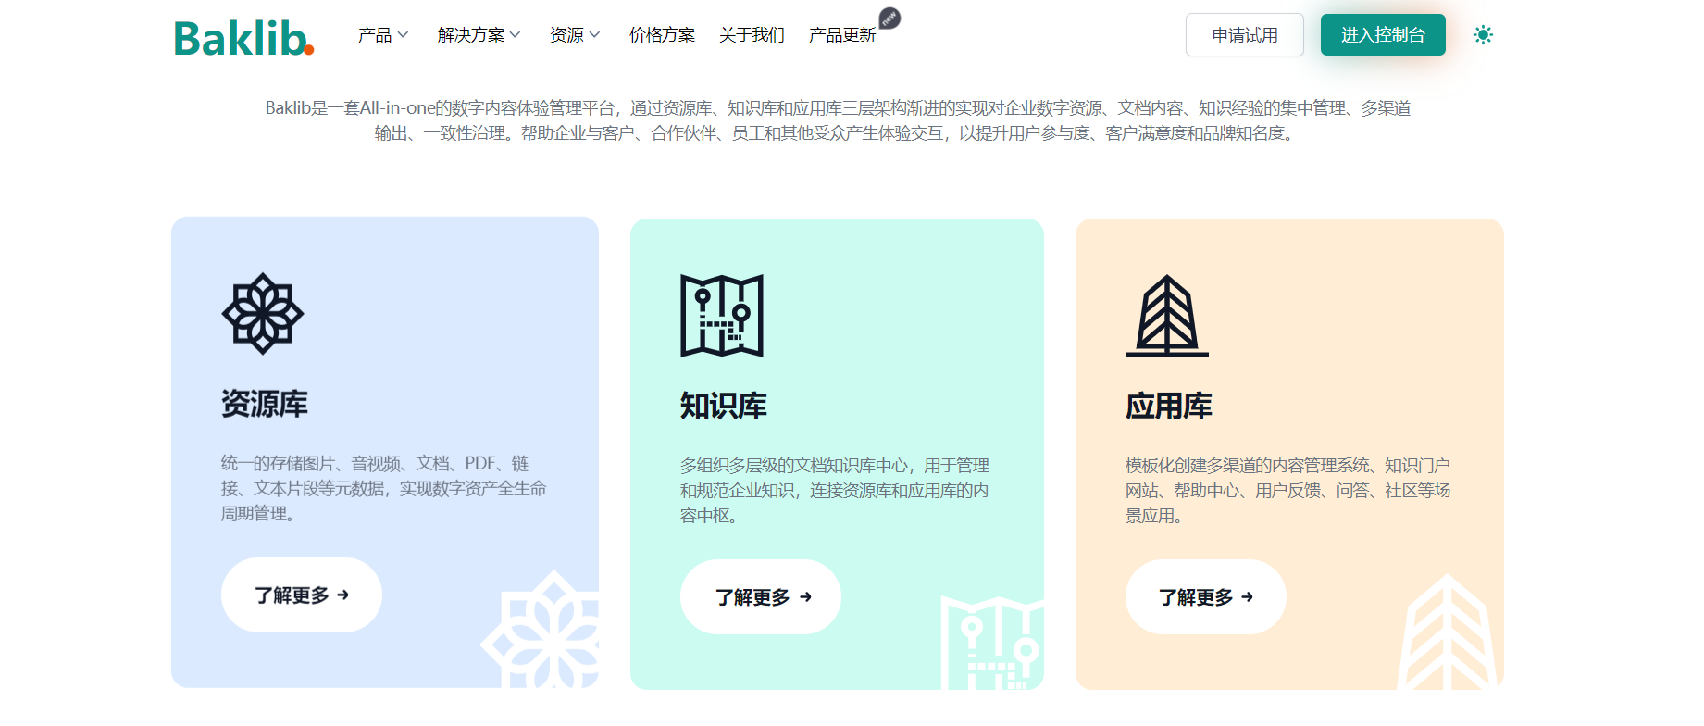The width and height of the screenshot is (1704, 726).
Task: Click the Baklib logo
Action: [243, 38]
